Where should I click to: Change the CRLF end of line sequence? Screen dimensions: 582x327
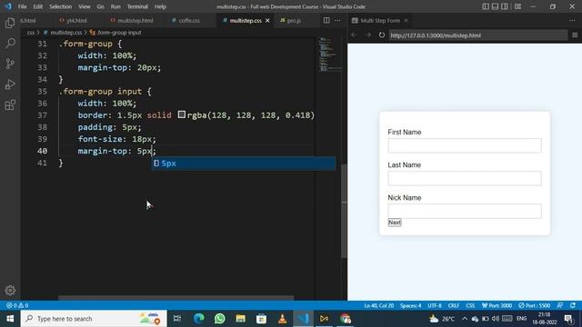pyautogui.click(x=454, y=305)
